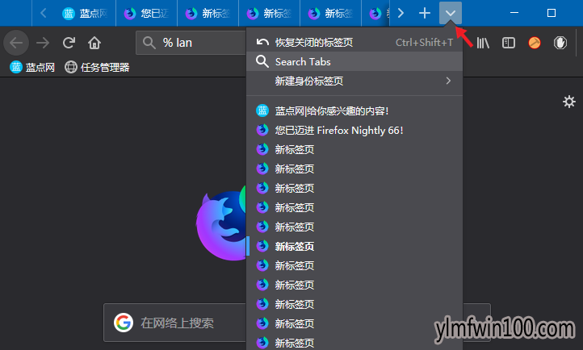Toggle the list all tabs dropdown button
This screenshot has width=583, height=350.
[x=451, y=14]
